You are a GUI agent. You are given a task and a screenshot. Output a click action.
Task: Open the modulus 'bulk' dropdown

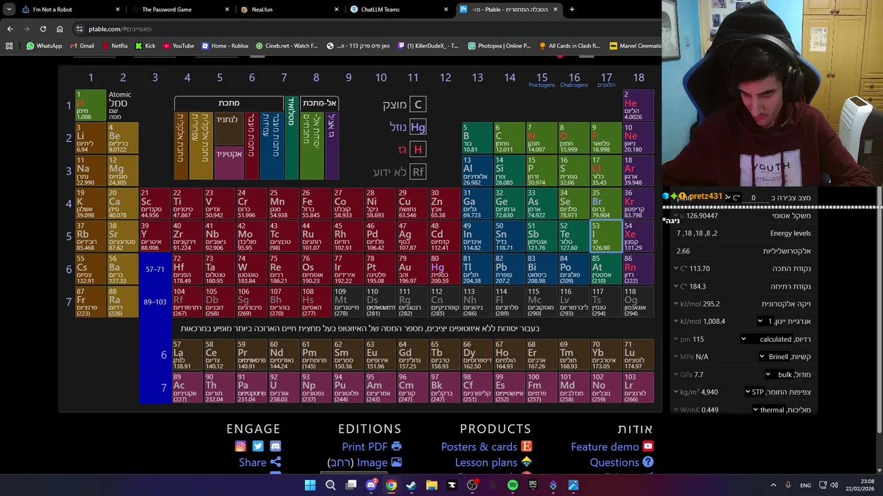pyautogui.click(x=780, y=375)
